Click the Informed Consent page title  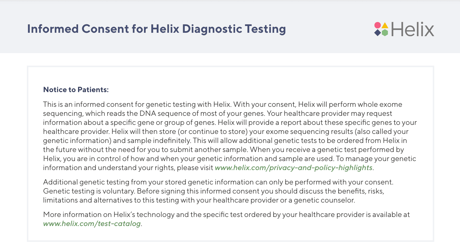click(156, 29)
